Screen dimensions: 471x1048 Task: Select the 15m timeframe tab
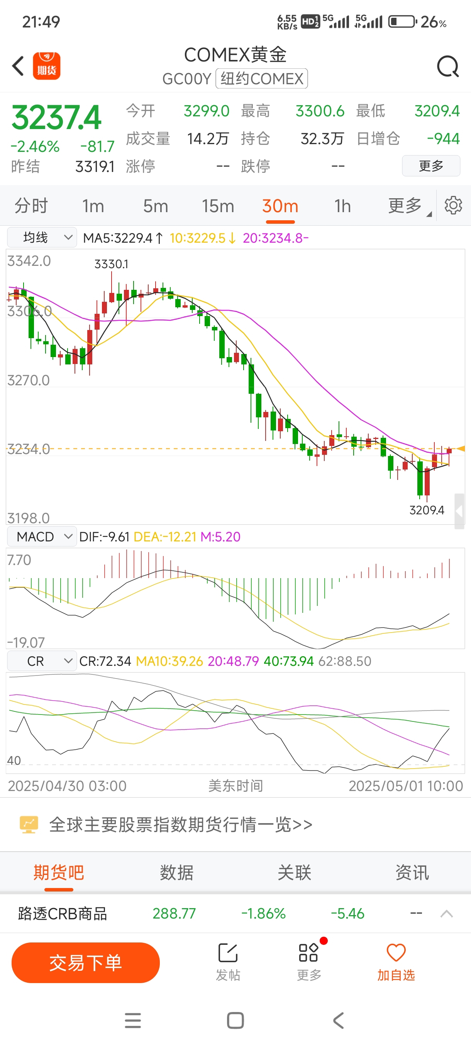pos(218,206)
